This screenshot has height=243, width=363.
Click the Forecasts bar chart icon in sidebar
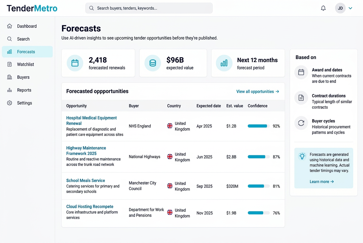(x=9, y=52)
